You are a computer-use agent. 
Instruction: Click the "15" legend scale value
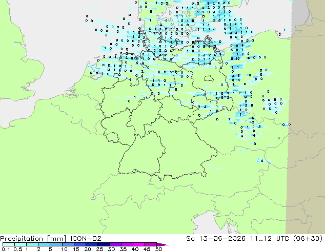pyautogui.click(x=76, y=249)
